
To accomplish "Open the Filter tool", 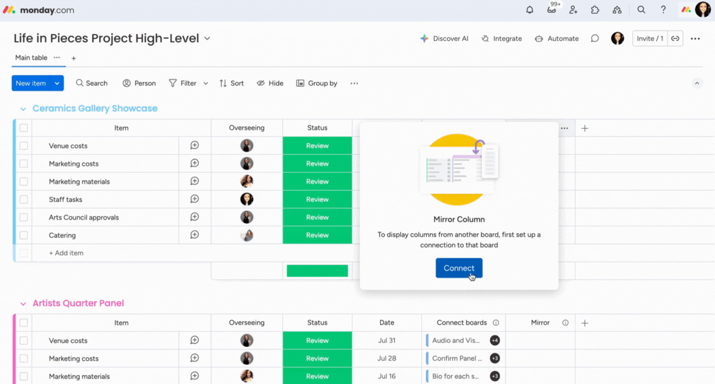I will pyautogui.click(x=183, y=83).
